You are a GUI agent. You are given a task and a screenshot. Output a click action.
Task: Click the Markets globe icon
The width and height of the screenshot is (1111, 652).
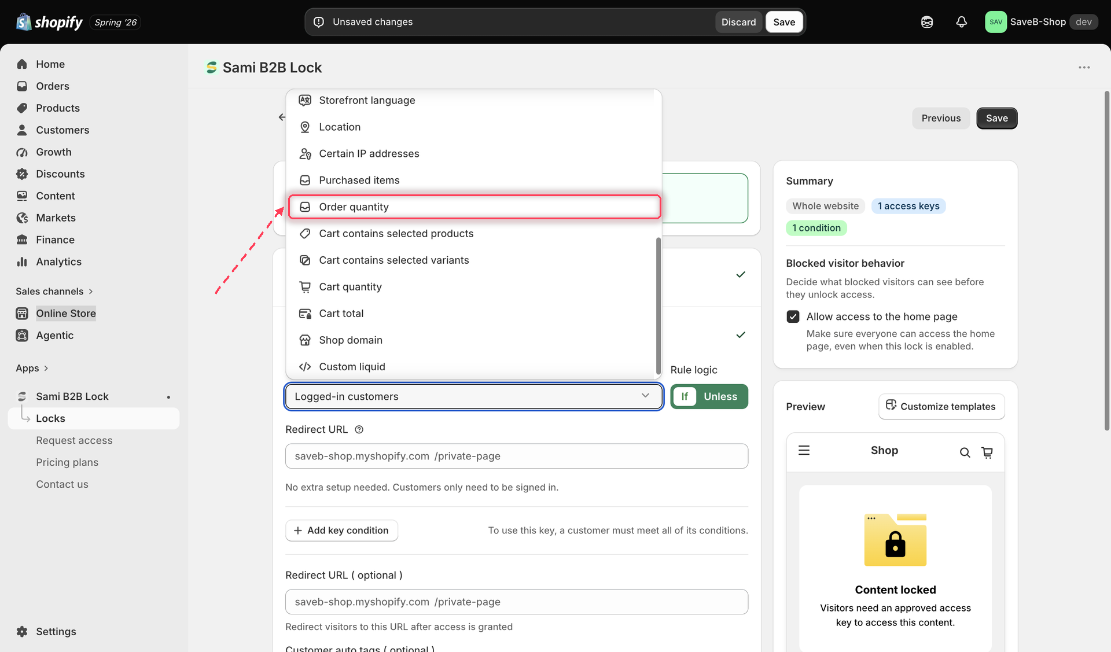(x=22, y=218)
